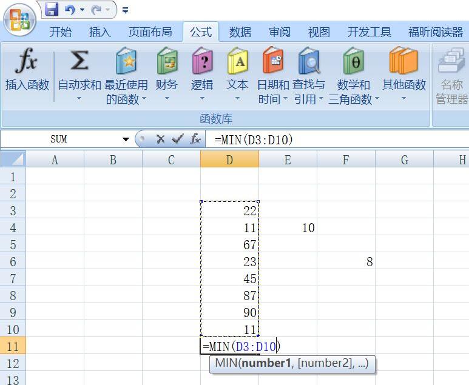The height and width of the screenshot is (385, 469).
Task: Click the formula bar showing =MIN(D3:D10)
Action: (337, 139)
